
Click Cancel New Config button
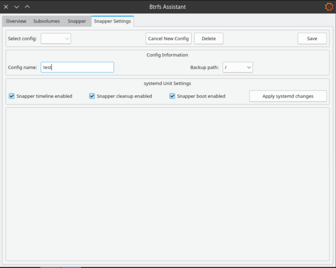(x=168, y=39)
